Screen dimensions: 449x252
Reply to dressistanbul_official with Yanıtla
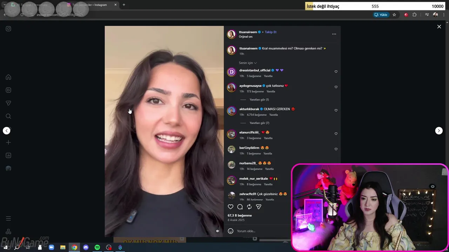pos(268,76)
